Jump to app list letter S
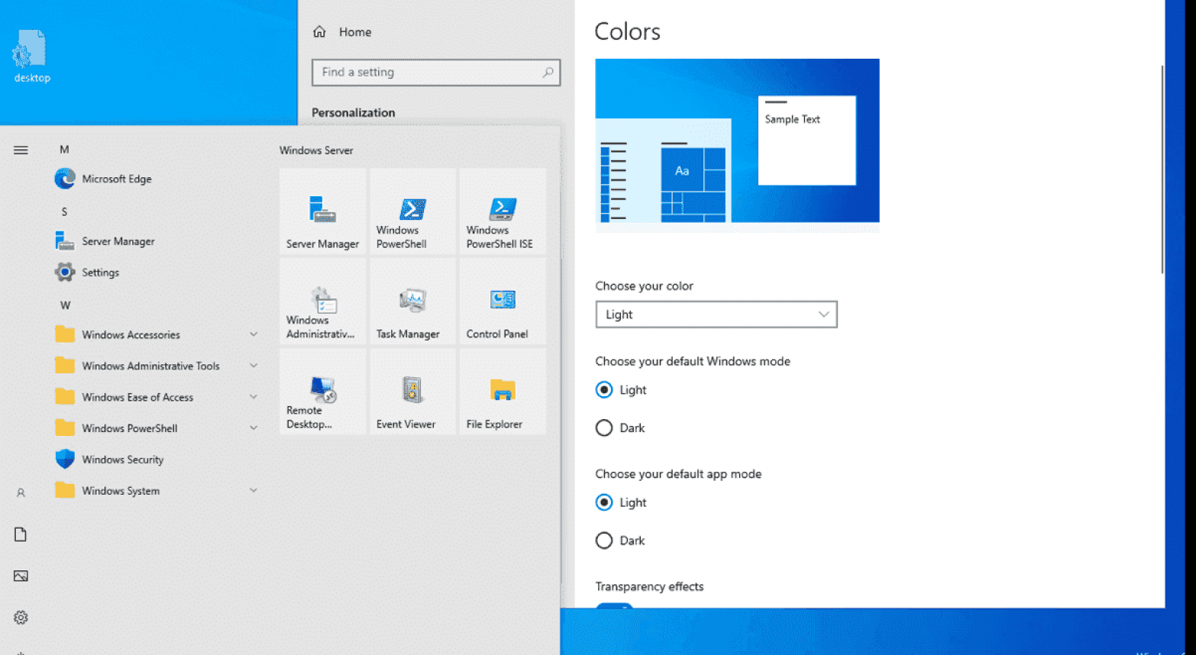 point(64,212)
